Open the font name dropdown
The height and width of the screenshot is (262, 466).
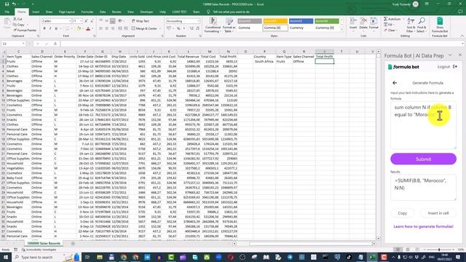coord(70,21)
